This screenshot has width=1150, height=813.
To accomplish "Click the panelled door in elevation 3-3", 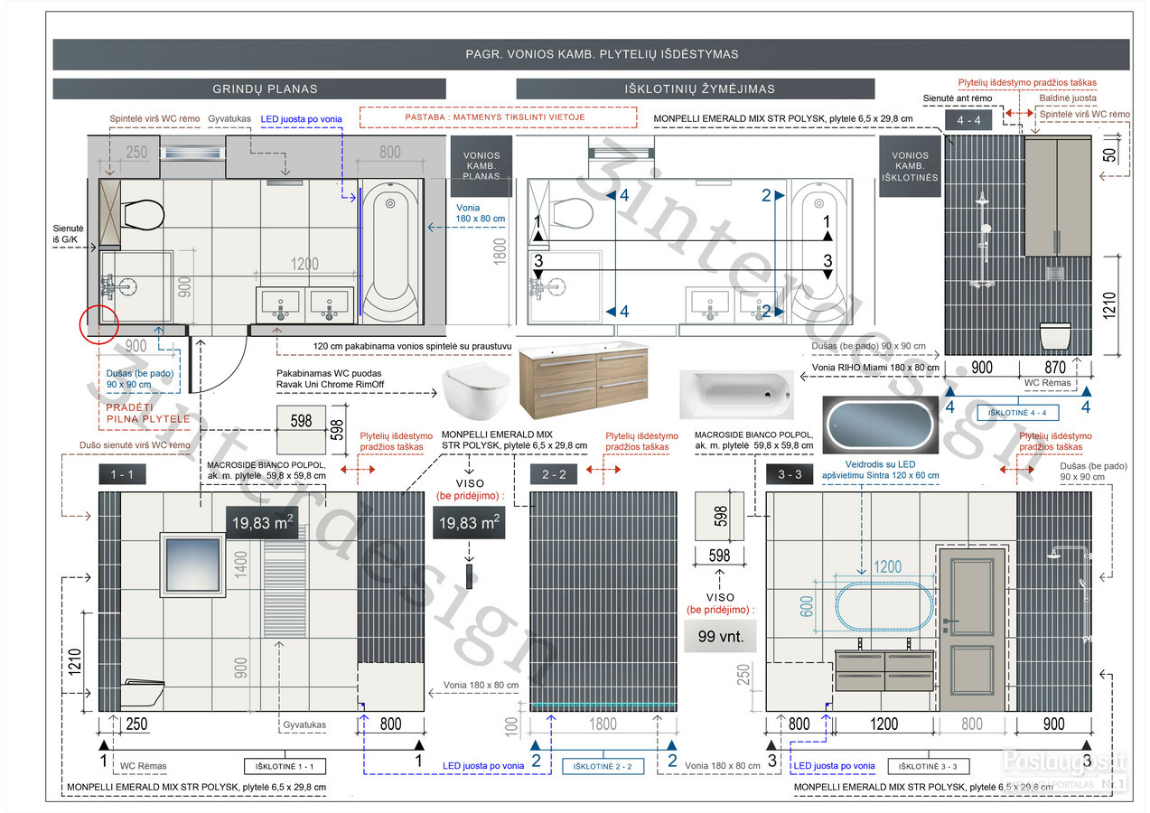I will 971,628.
